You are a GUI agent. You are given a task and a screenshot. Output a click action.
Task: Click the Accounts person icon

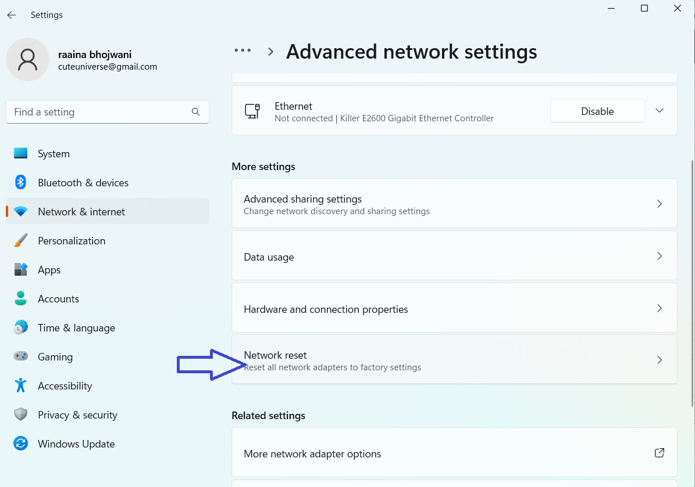21,299
